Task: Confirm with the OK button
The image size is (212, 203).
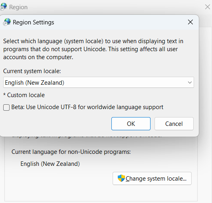Action: 131,124
